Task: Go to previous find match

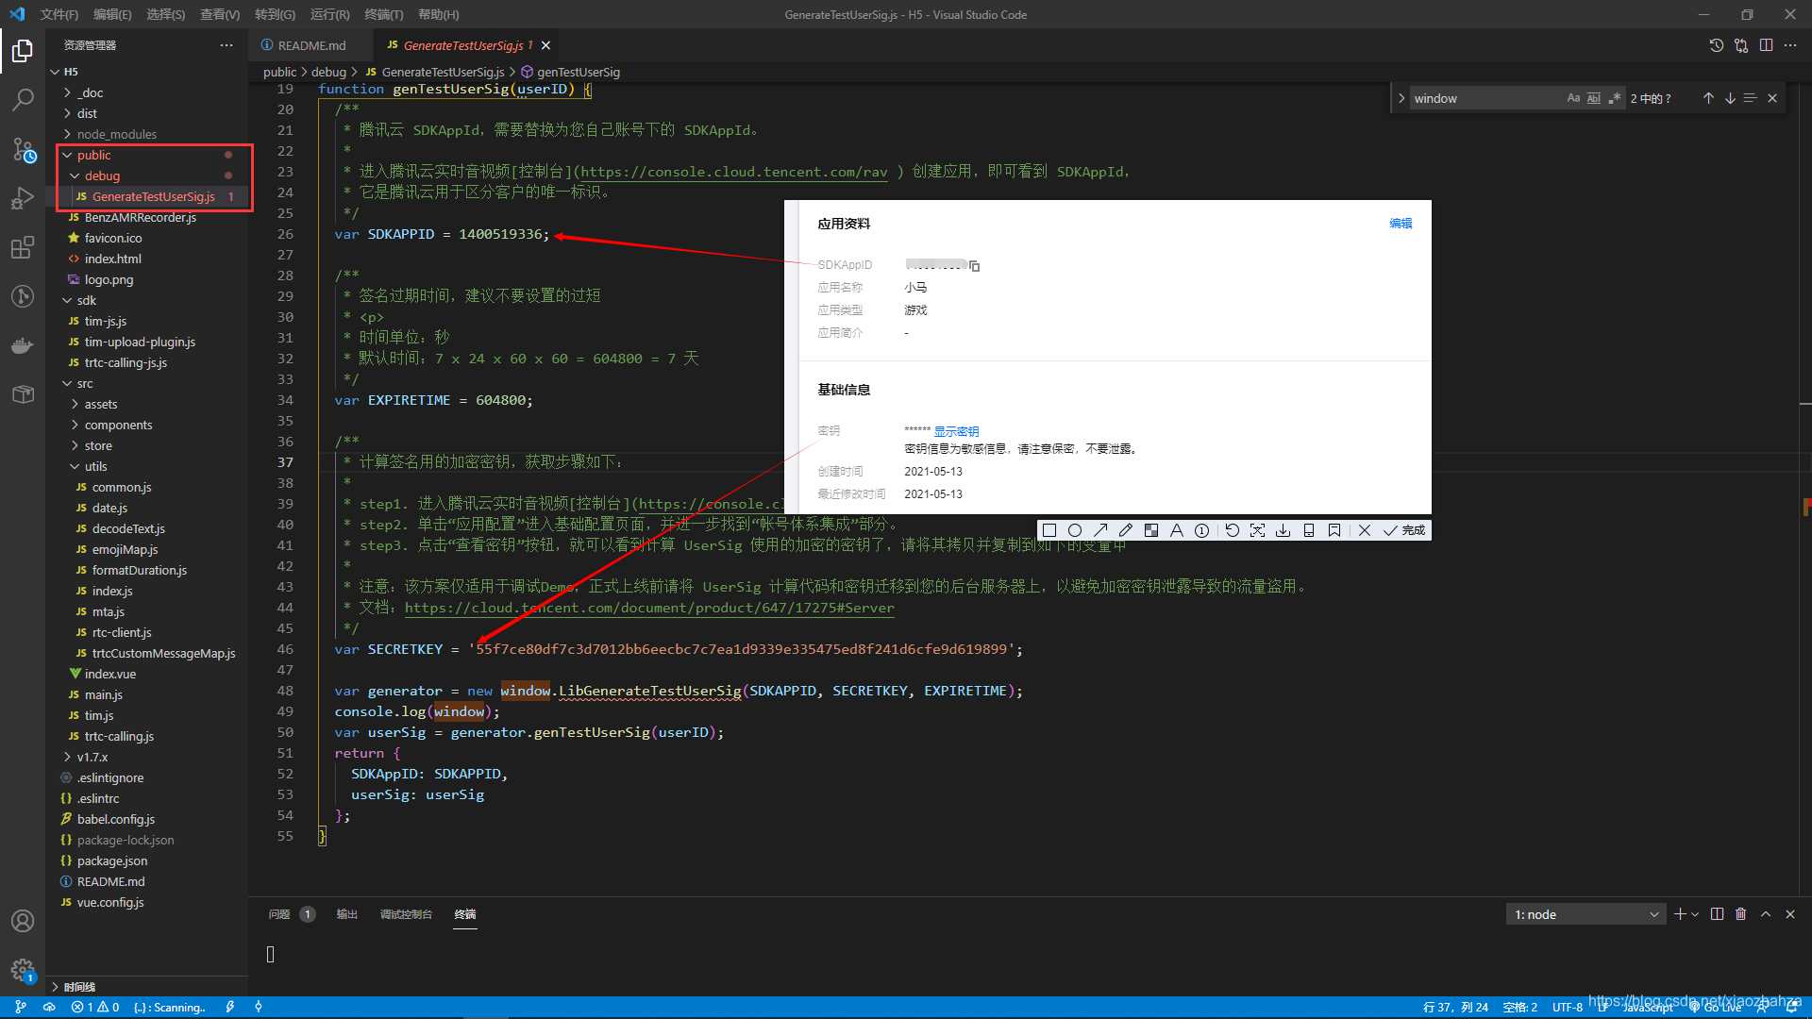Action: click(x=1708, y=98)
